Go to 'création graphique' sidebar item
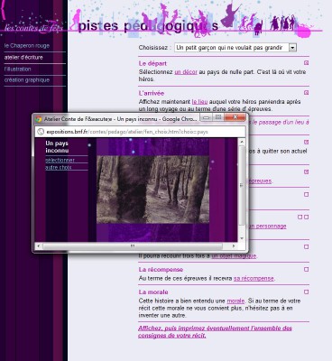The image size is (332, 361). pos(27,80)
